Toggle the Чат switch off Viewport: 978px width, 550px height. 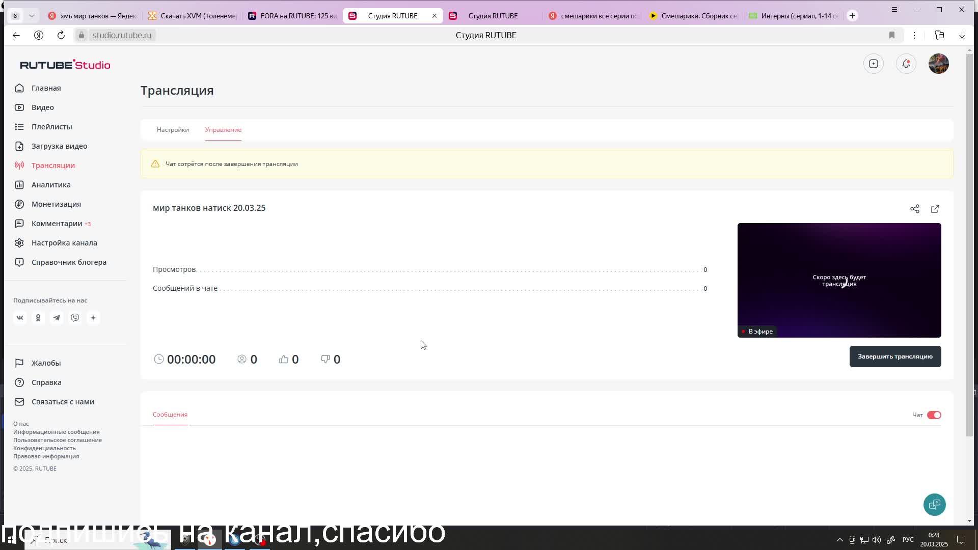pos(934,415)
